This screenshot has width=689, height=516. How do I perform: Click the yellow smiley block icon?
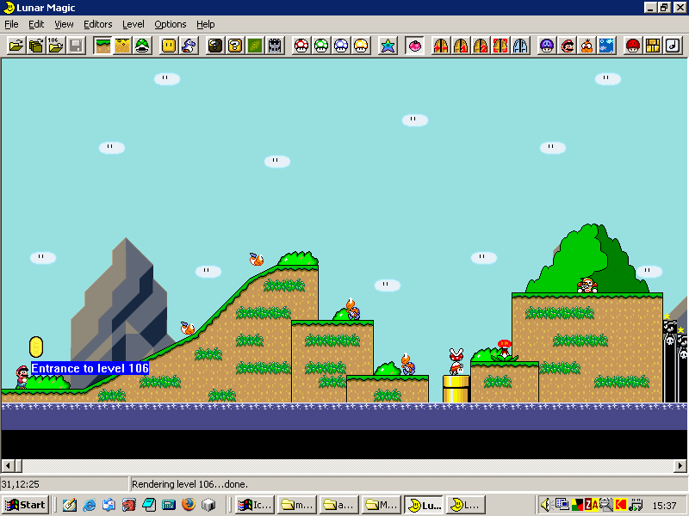(x=169, y=46)
